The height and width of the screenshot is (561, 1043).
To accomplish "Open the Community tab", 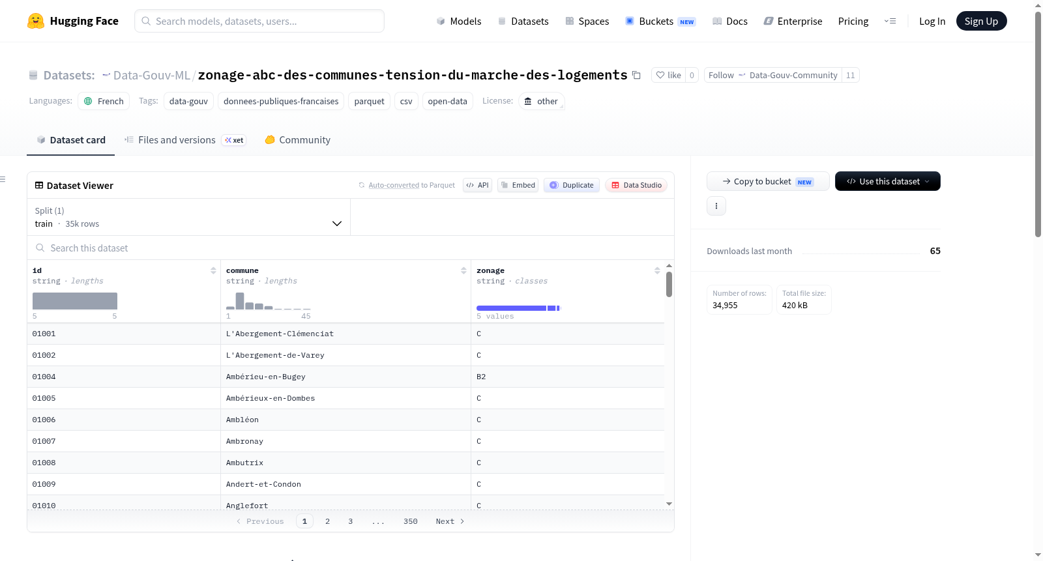I will [x=298, y=140].
